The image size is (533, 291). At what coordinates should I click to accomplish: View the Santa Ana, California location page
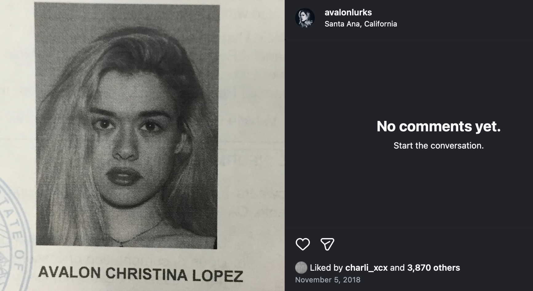pos(361,24)
